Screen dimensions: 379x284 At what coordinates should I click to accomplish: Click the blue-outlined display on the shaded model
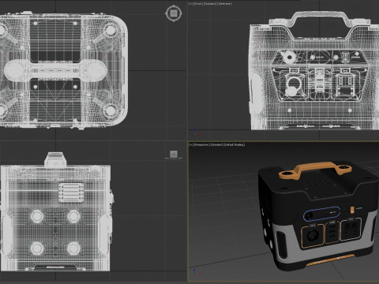(x=321, y=214)
